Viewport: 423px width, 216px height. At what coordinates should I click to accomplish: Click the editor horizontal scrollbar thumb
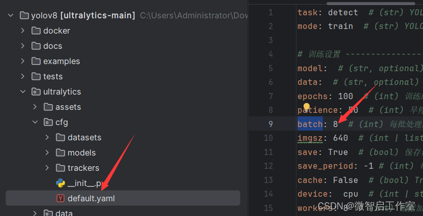(x=371, y=3)
